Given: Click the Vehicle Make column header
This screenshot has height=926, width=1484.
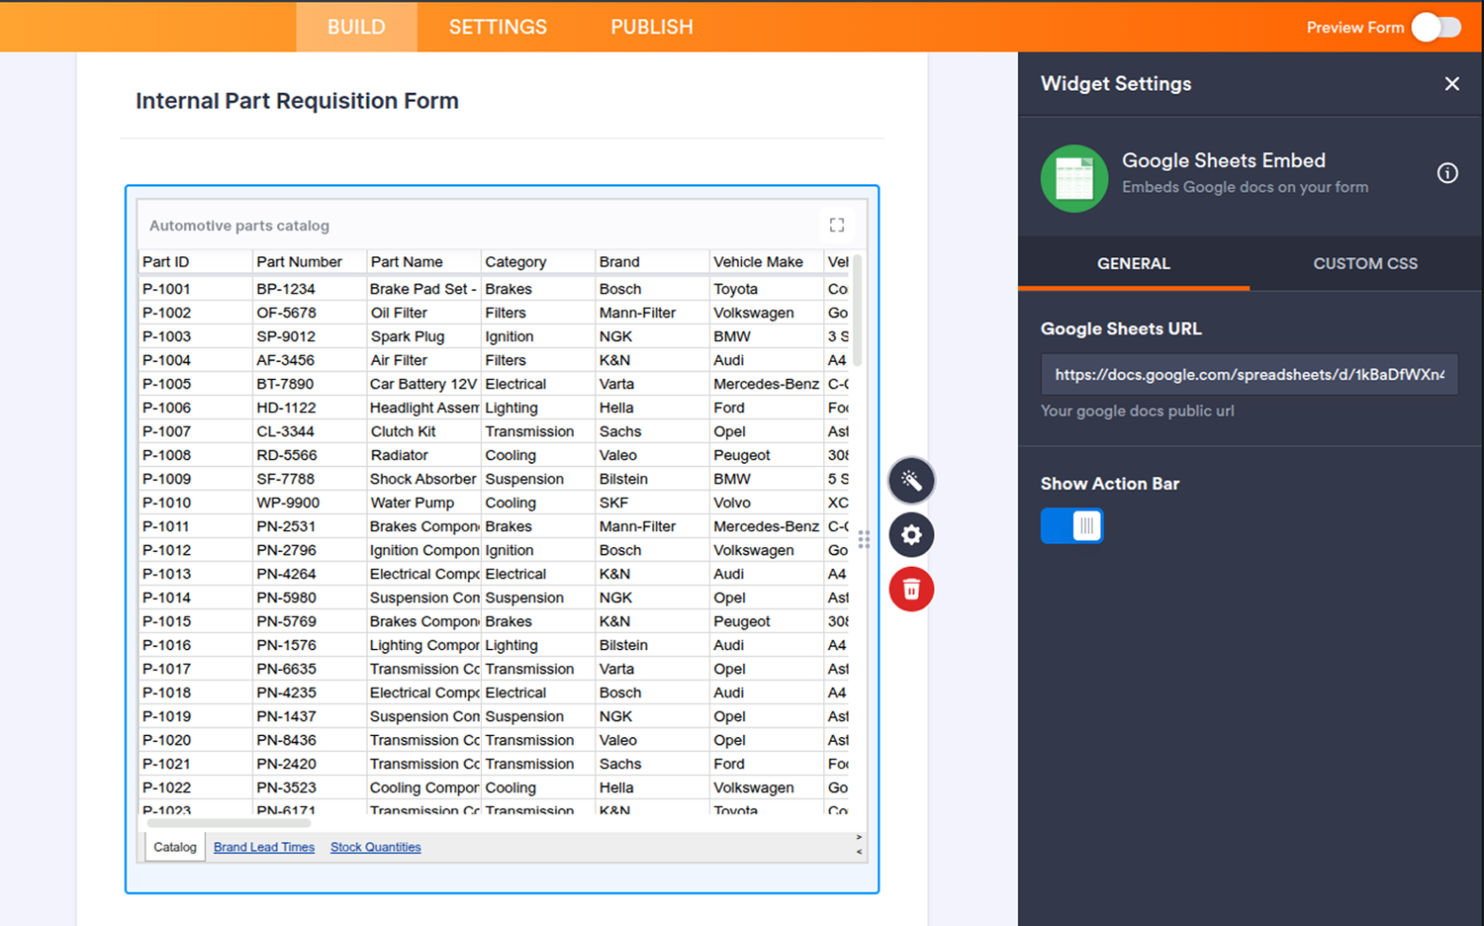Looking at the screenshot, I should click(x=767, y=262).
